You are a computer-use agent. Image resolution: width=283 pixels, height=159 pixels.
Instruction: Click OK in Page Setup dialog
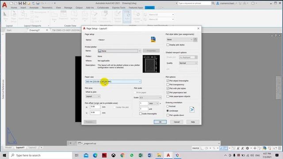click(x=160, y=122)
